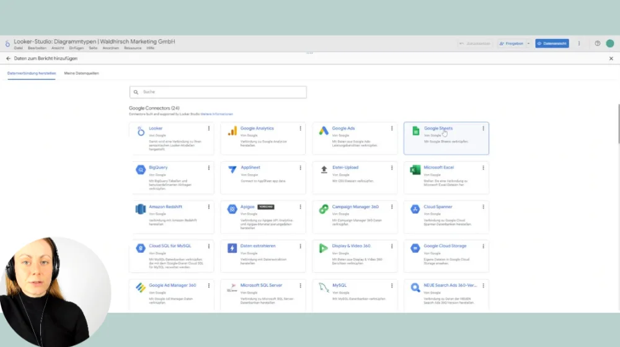Image resolution: width=620 pixels, height=347 pixels.
Task: Click the Microsoft Excel connector icon
Action: coord(415,170)
